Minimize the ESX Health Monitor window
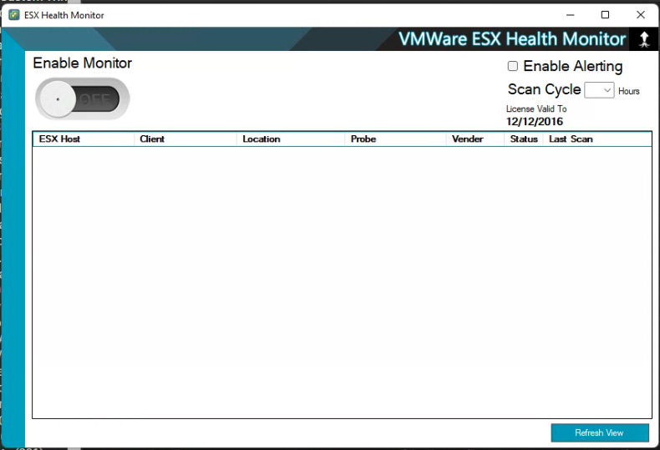The width and height of the screenshot is (660, 450). coord(571,15)
